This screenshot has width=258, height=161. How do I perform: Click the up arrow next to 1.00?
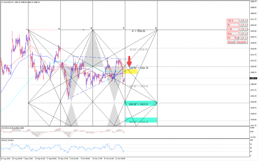(x=241, y=29)
